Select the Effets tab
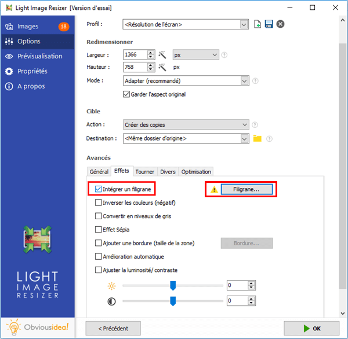 (122, 171)
